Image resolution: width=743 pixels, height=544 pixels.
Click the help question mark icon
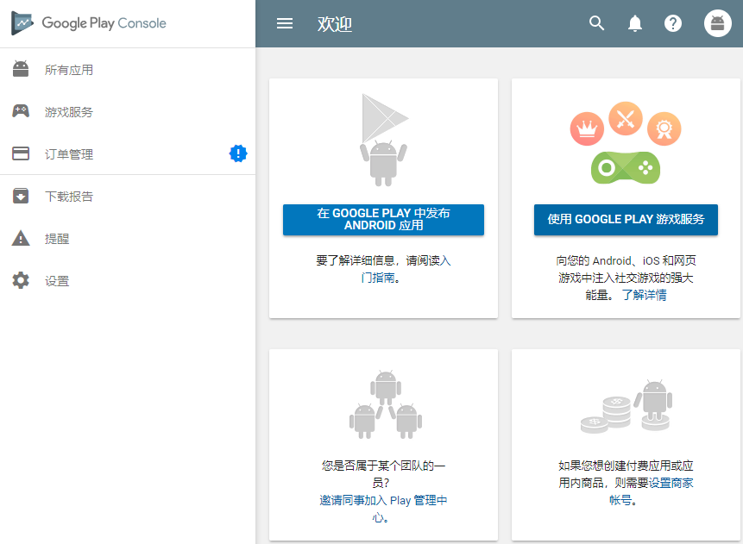pos(672,23)
